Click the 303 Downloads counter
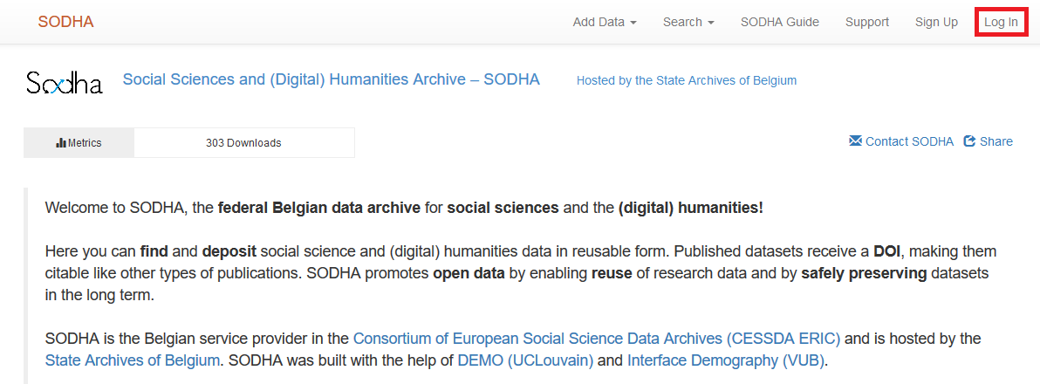1040x384 pixels. 243,142
